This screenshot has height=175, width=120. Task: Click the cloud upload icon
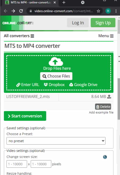coord(56,61)
